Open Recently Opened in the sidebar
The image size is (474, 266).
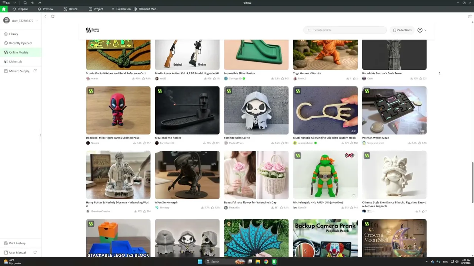21,43
